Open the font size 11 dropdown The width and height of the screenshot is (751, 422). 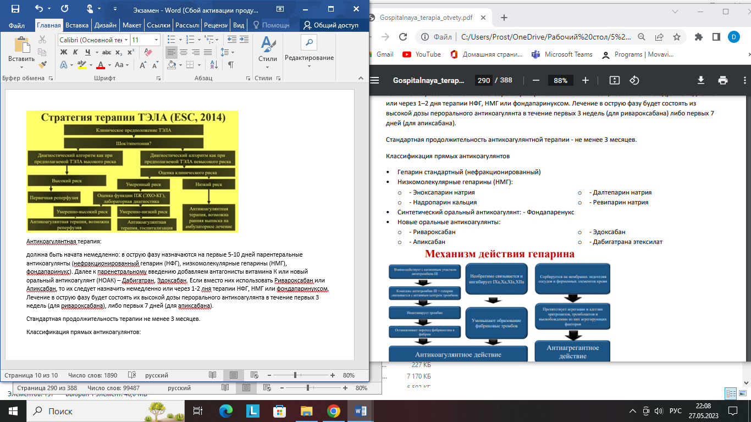coord(157,40)
